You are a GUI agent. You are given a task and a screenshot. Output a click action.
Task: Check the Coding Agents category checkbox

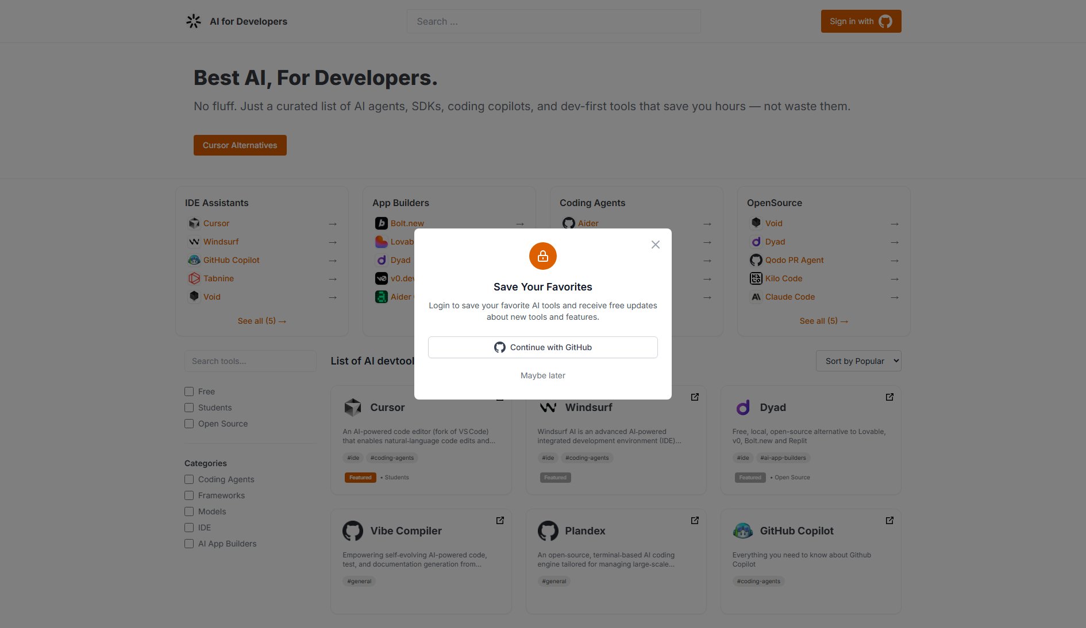click(189, 479)
